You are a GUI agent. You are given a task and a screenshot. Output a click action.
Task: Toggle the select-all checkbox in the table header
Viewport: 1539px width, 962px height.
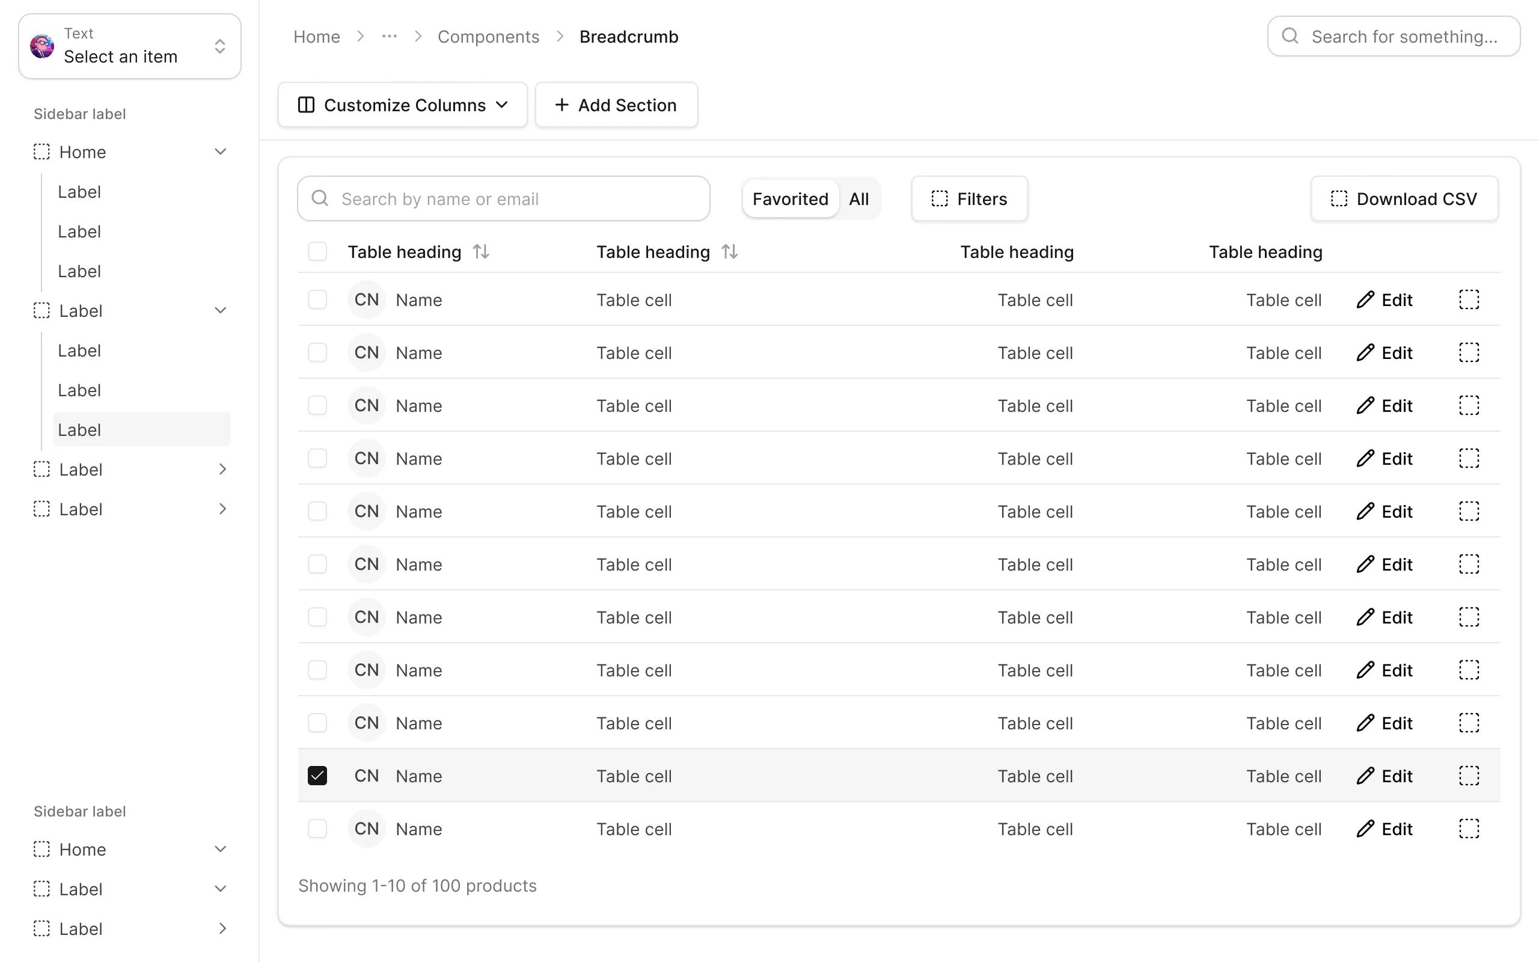pos(317,251)
